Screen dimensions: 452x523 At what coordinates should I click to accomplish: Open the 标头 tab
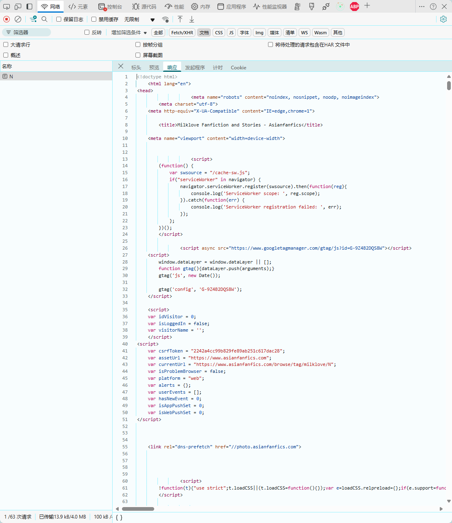click(x=136, y=68)
